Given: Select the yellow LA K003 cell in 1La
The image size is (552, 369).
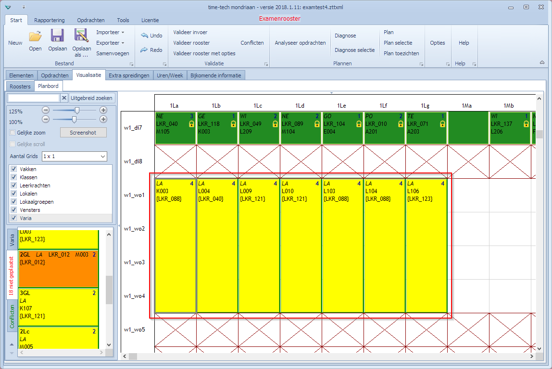Looking at the screenshot, I should [176, 246].
